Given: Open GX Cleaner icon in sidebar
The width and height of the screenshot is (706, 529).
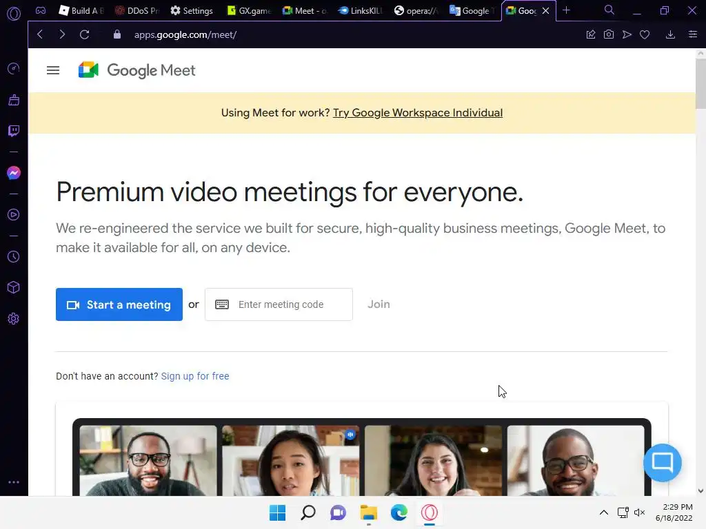Looking at the screenshot, I should (14, 100).
